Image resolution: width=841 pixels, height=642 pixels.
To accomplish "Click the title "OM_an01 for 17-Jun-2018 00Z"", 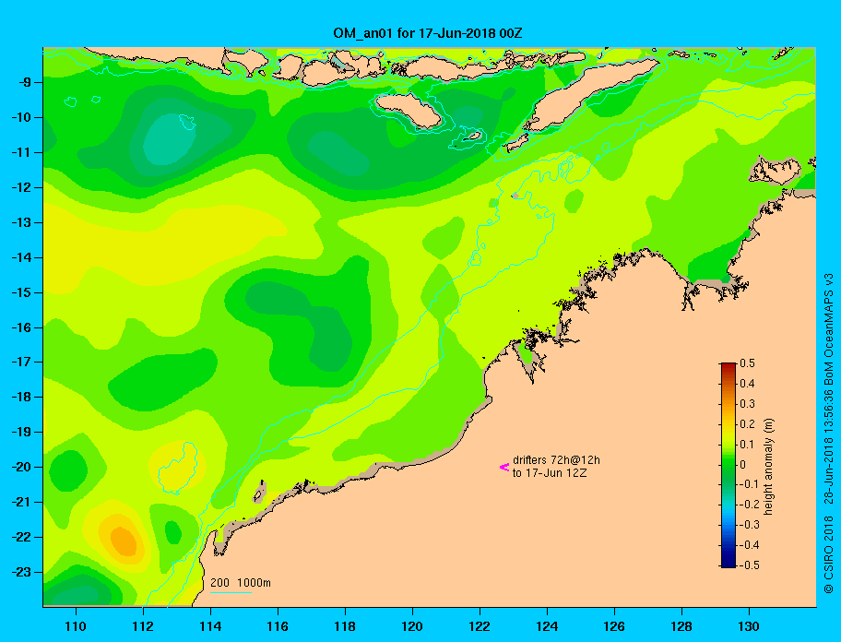I will 428,33.
